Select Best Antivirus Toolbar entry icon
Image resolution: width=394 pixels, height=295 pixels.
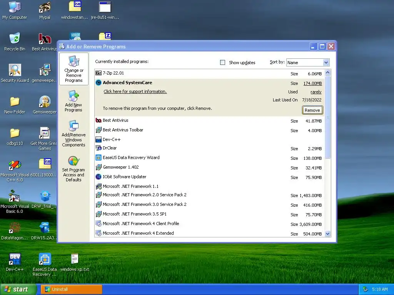point(98,130)
